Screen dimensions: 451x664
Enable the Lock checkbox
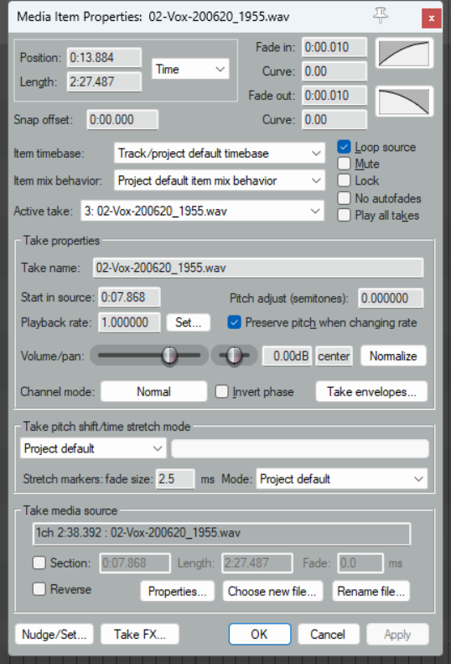pos(344,180)
